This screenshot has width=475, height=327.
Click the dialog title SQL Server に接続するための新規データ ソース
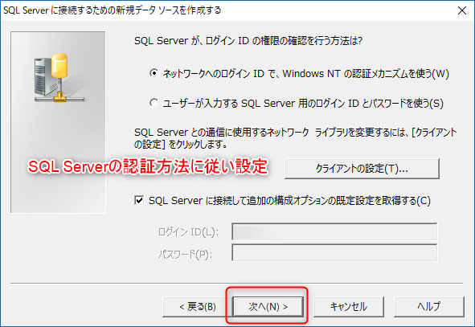pos(112,10)
